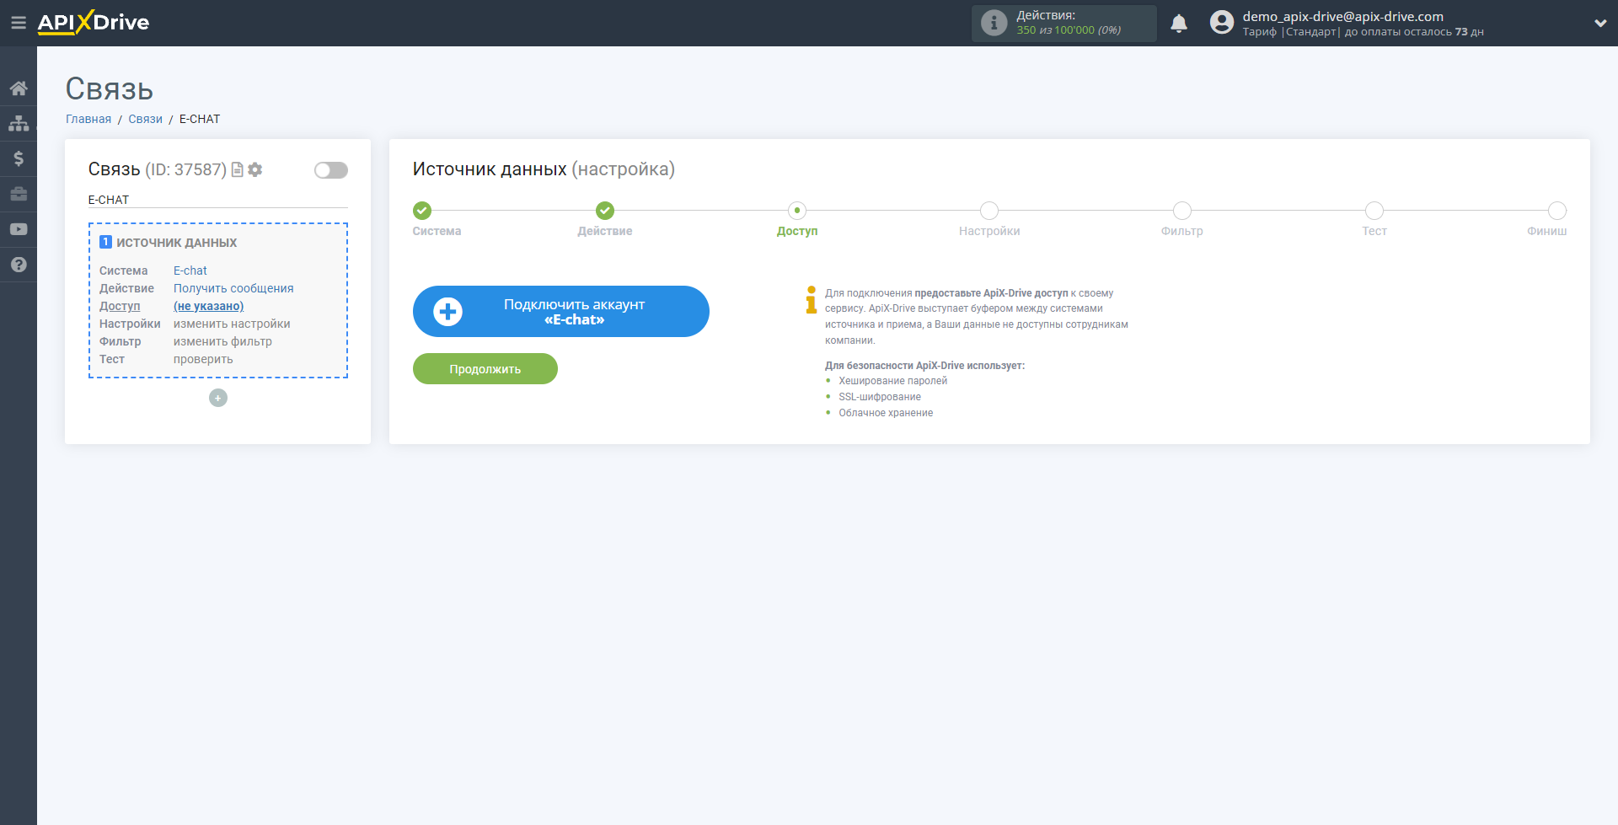
Task: Click the Доступ label in source block
Action: point(120,306)
